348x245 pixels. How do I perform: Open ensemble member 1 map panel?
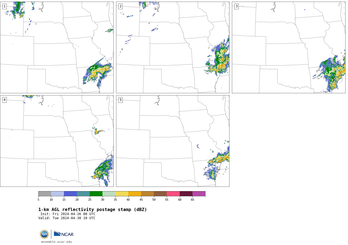pyautogui.click(x=57, y=47)
